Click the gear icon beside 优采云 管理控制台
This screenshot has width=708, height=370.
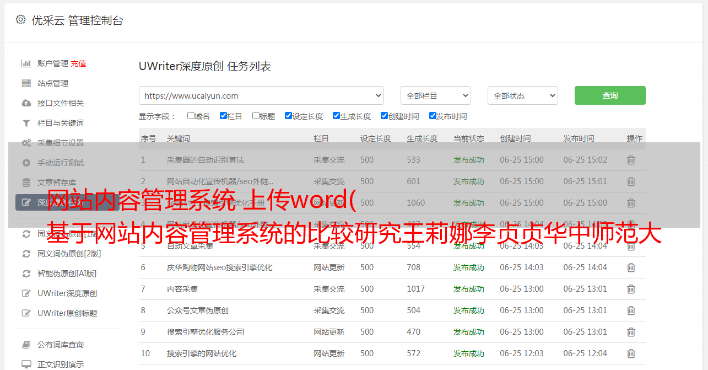20,20
